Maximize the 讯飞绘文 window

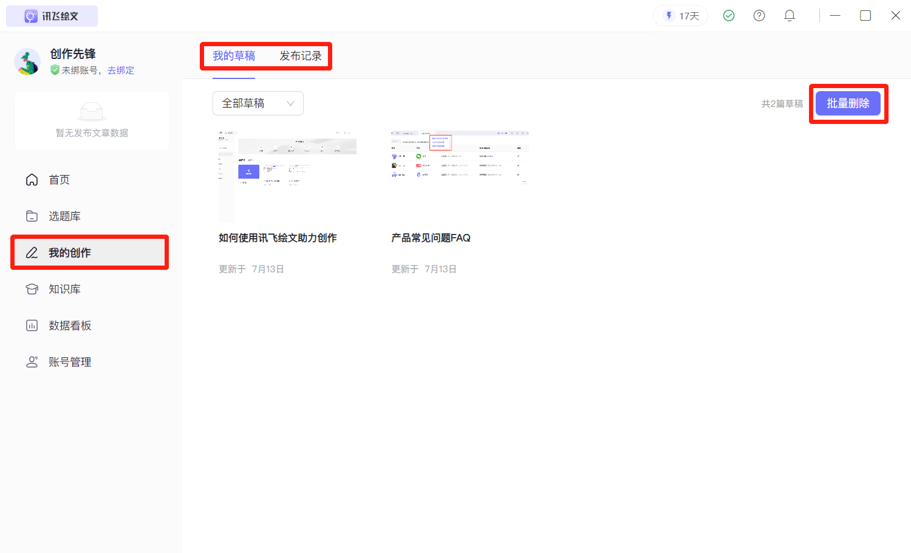click(x=865, y=16)
